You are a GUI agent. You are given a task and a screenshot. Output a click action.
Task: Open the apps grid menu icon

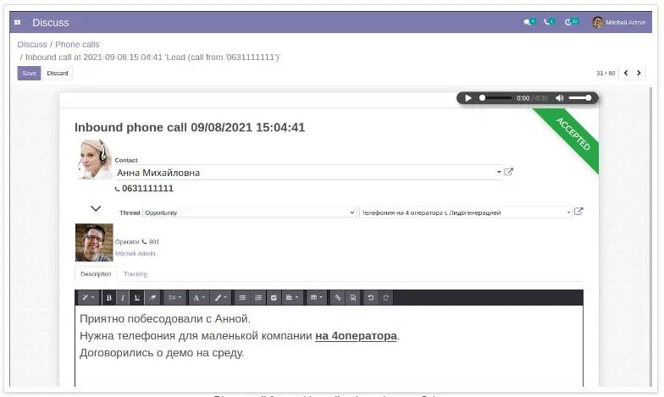click(18, 22)
